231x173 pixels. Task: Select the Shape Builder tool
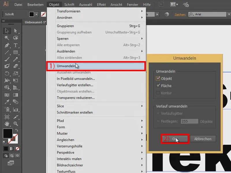7,87
